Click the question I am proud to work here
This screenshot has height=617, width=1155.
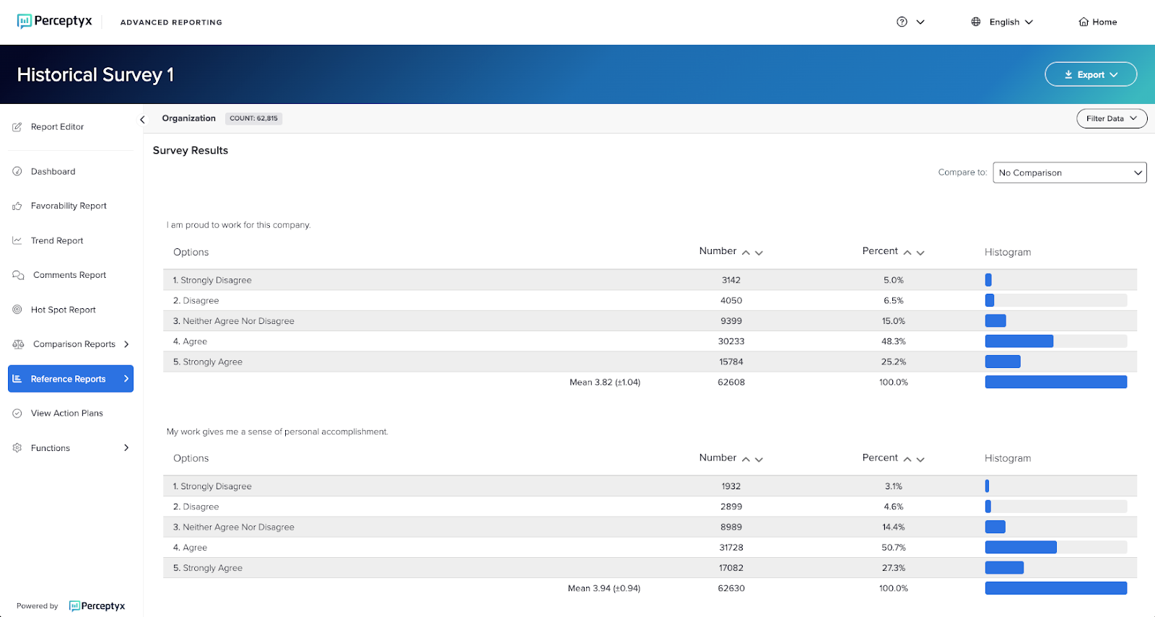(239, 225)
